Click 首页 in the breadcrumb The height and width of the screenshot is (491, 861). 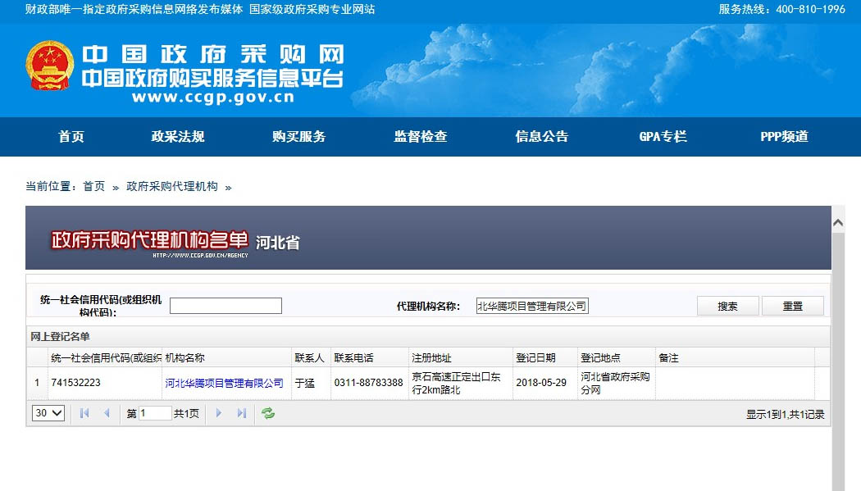94,187
